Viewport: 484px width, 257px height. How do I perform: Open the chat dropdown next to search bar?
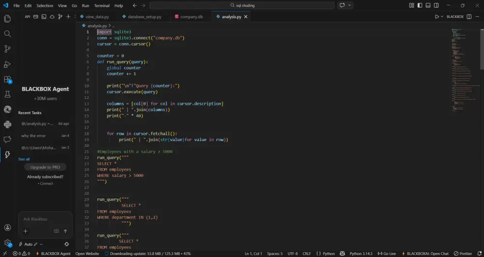(x=350, y=5)
